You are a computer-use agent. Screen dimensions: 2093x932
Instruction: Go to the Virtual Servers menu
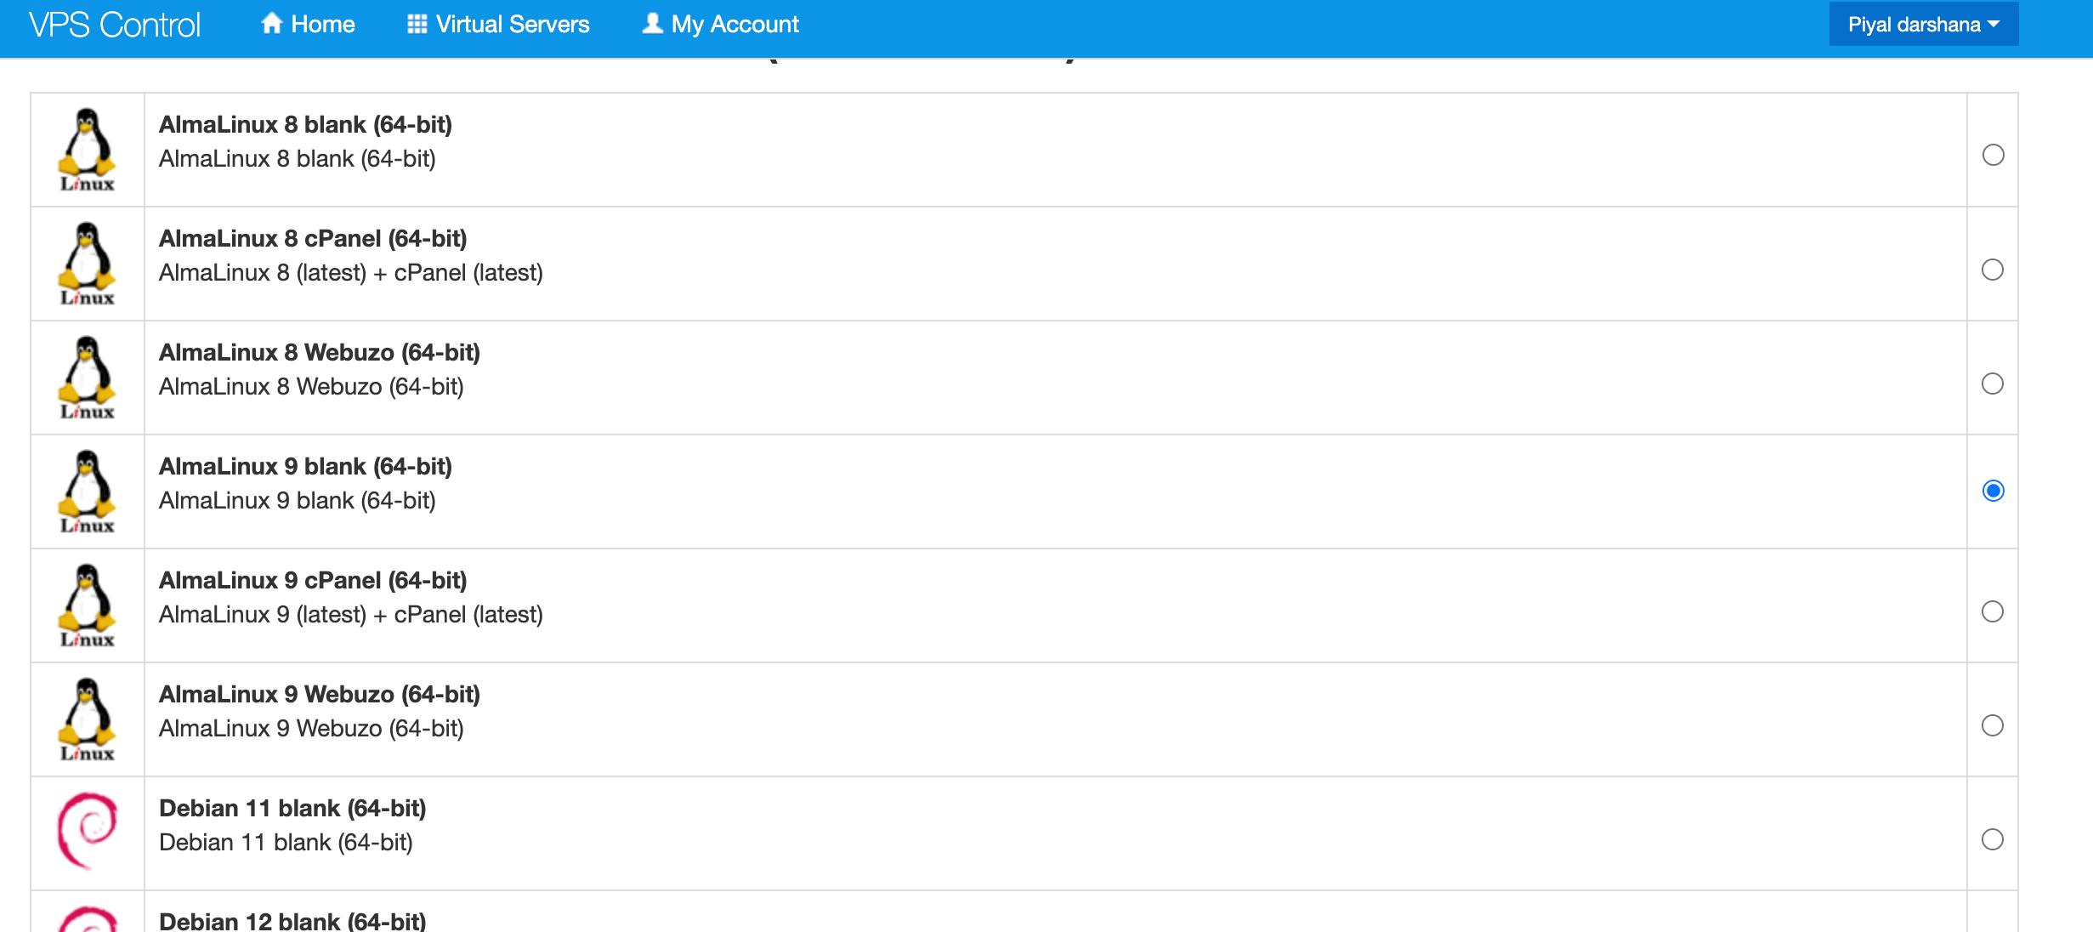tap(512, 25)
